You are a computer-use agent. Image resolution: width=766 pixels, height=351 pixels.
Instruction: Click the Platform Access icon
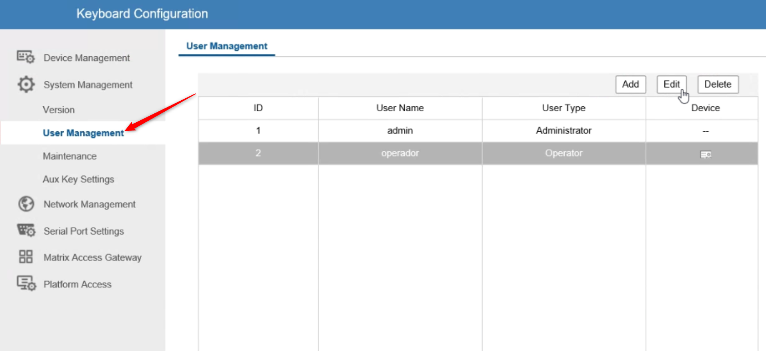(x=26, y=283)
